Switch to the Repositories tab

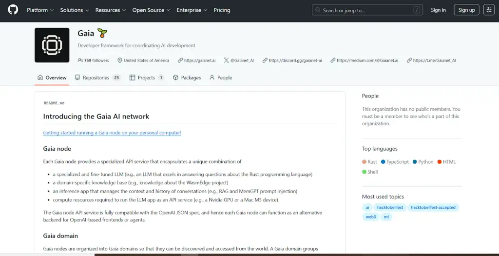(97, 78)
